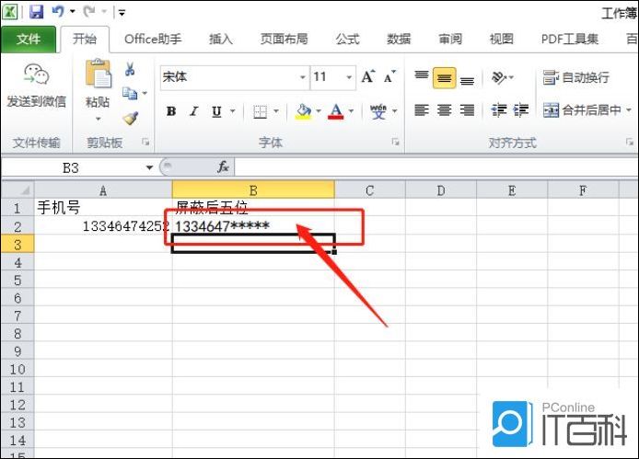639x459 pixels.
Task: Open the Undo history dropdown arrow
Action: click(73, 11)
